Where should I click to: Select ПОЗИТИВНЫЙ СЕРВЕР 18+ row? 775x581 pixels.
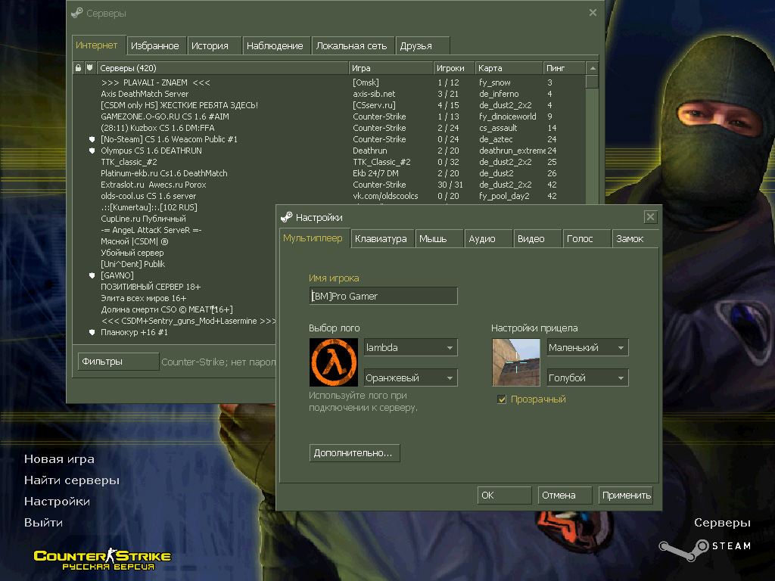(x=174, y=287)
